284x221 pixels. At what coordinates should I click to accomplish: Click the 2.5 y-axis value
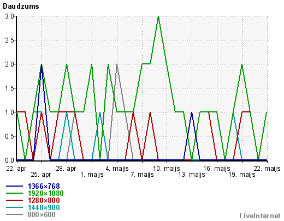click(10, 40)
